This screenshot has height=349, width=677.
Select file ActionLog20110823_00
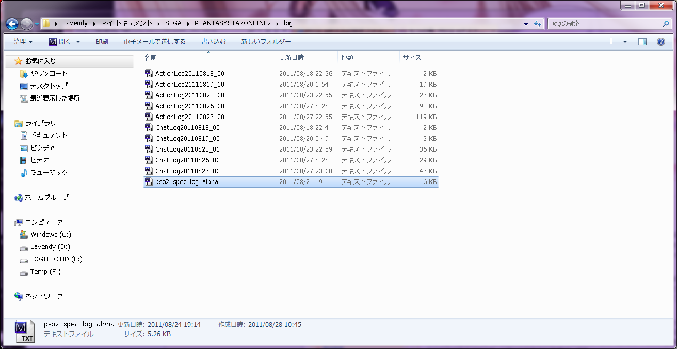click(x=291, y=95)
